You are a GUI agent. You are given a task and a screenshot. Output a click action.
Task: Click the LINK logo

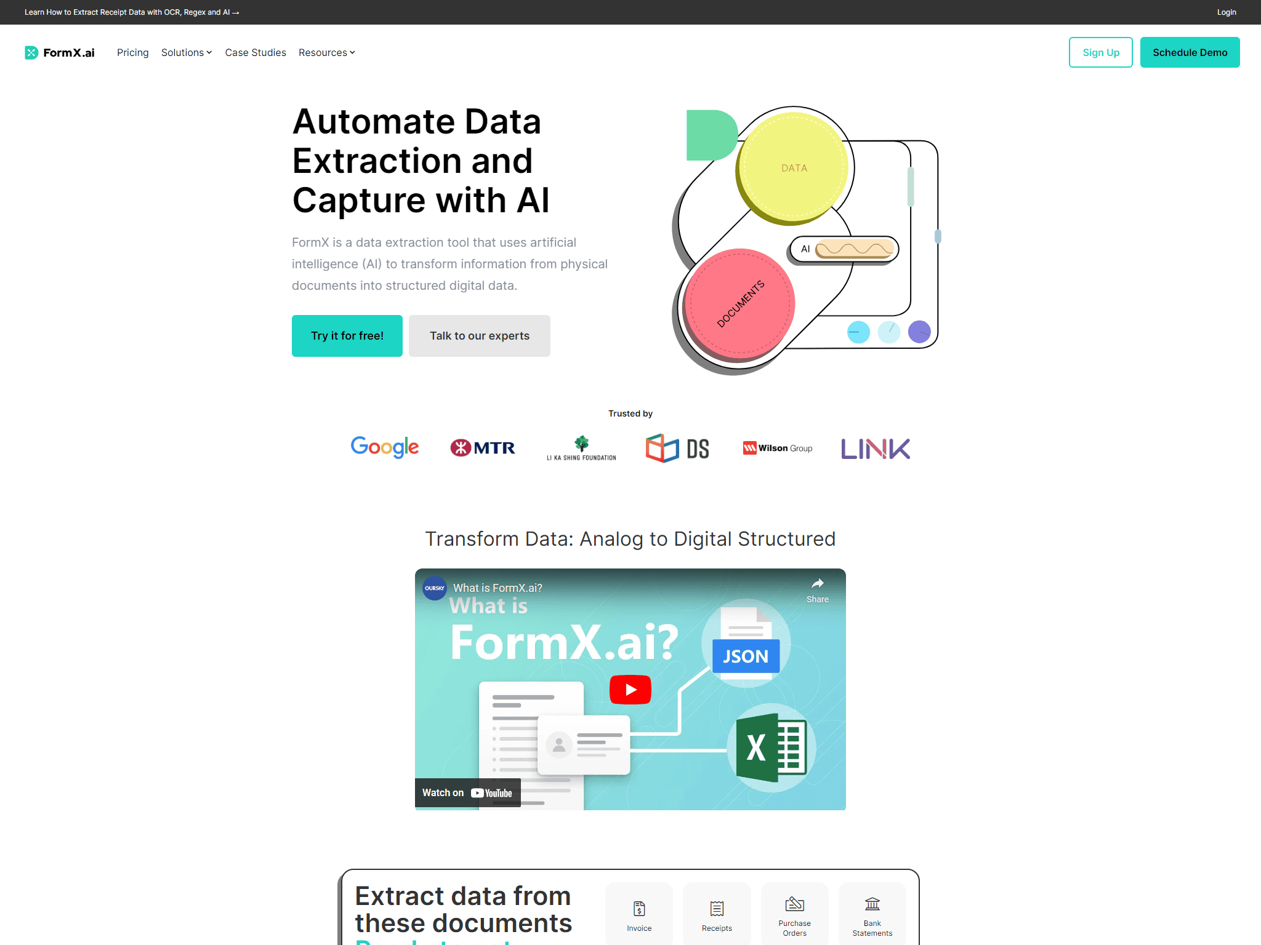point(876,449)
